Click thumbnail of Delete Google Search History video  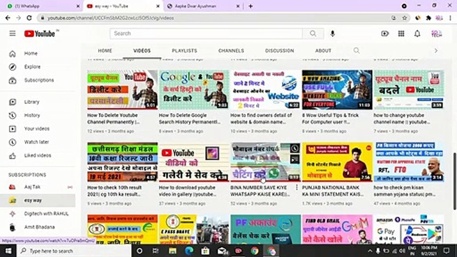(x=194, y=90)
